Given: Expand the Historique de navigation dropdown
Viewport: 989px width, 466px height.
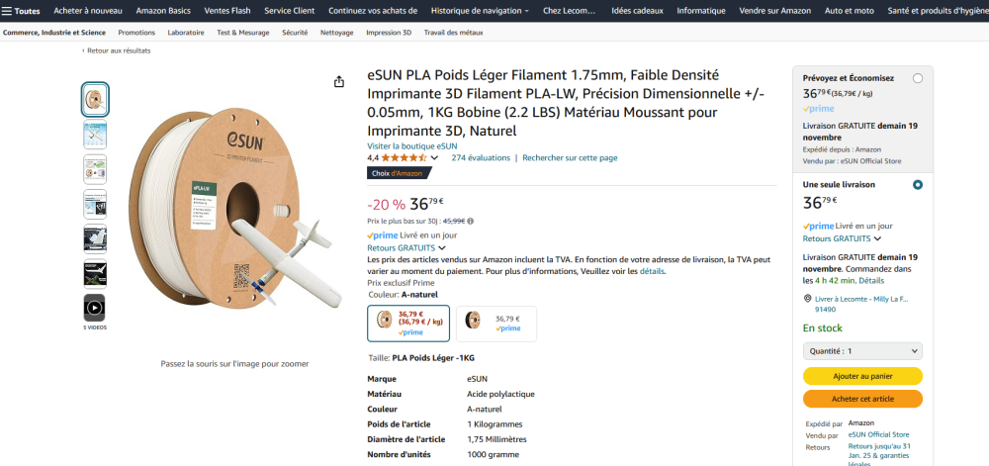Looking at the screenshot, I should 480,10.
